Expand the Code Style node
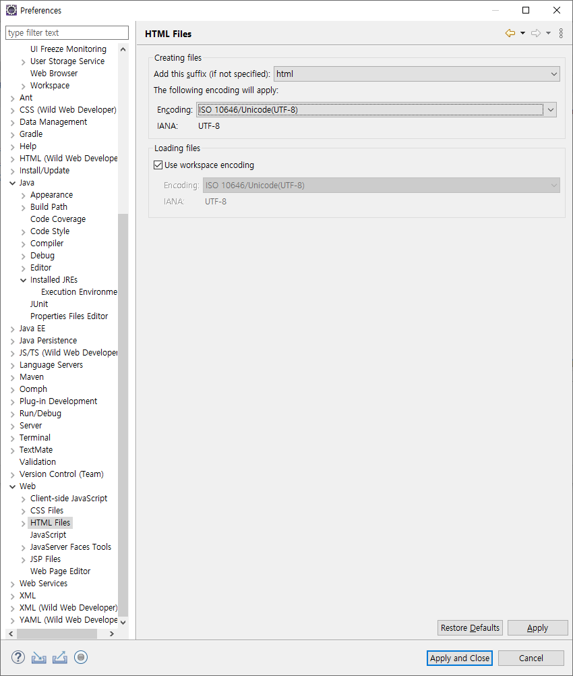The height and width of the screenshot is (676, 573). [x=24, y=232]
